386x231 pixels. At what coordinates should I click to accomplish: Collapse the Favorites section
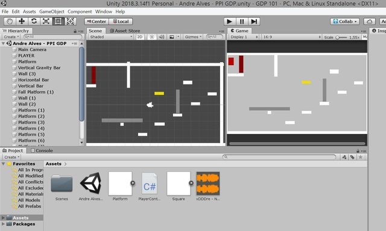(x=4, y=164)
